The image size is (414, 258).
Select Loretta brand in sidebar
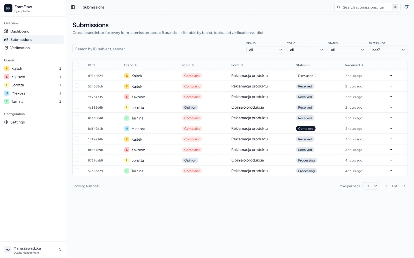click(33, 85)
